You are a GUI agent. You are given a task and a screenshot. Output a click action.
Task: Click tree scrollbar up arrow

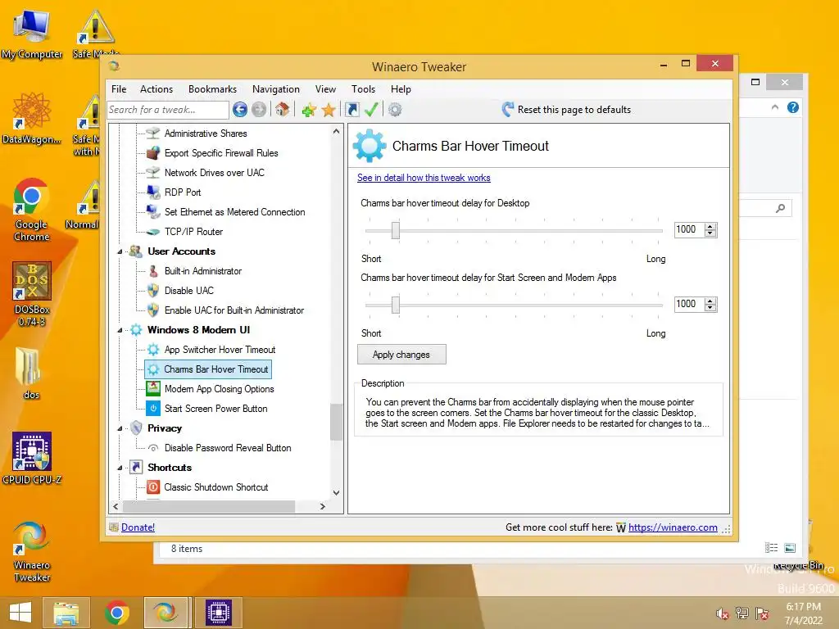[x=337, y=131]
